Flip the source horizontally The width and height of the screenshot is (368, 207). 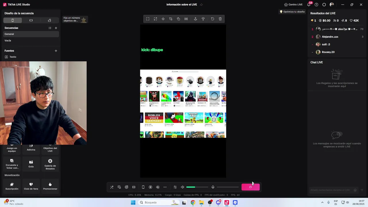[186, 19]
